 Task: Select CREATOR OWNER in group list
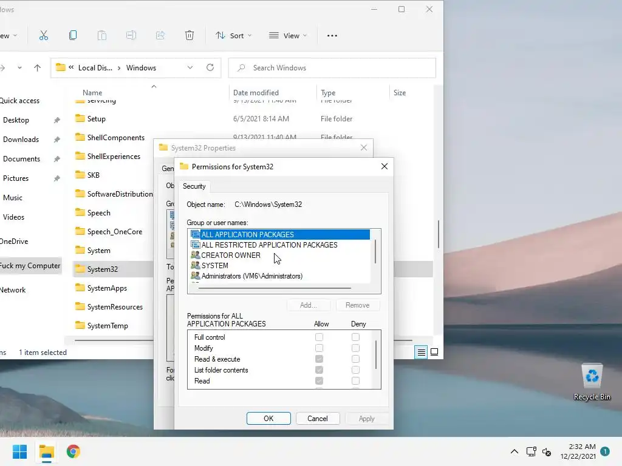(231, 255)
